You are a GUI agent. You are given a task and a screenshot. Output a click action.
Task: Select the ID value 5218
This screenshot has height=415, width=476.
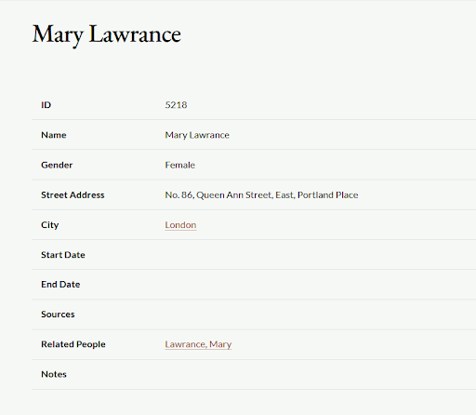point(176,105)
